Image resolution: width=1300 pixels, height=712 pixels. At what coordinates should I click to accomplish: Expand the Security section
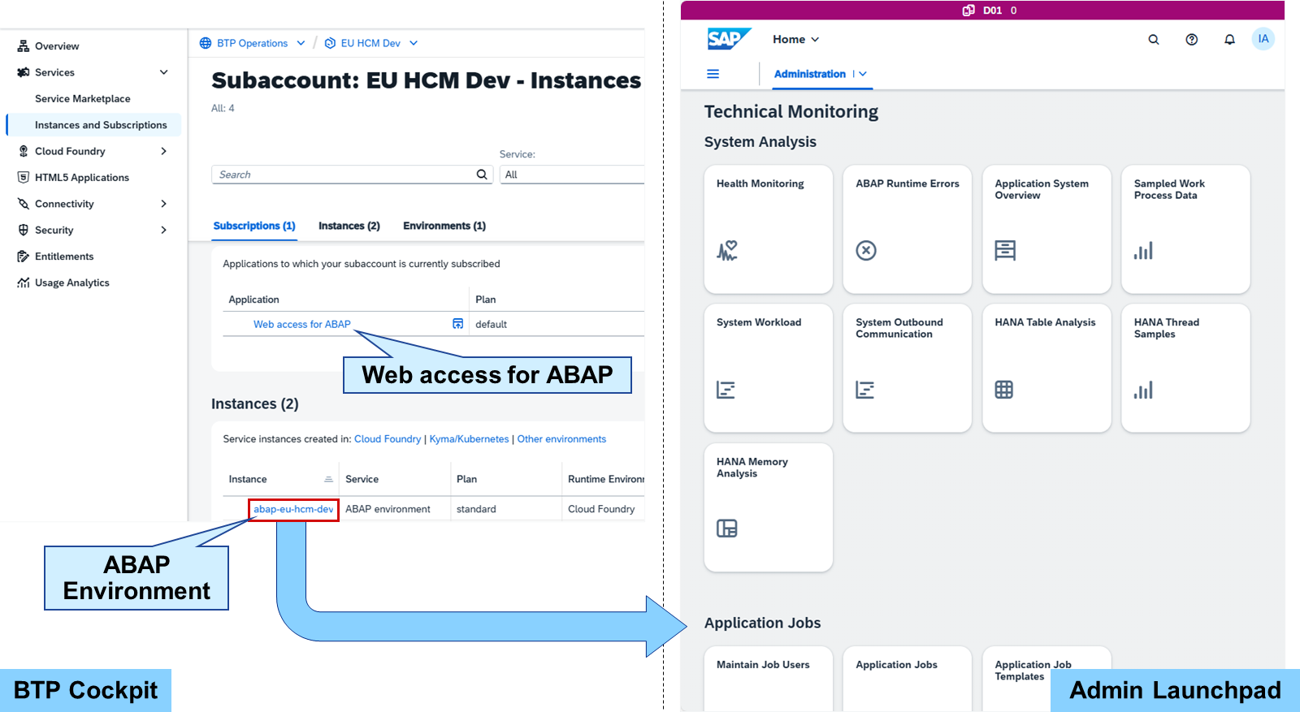tap(164, 230)
